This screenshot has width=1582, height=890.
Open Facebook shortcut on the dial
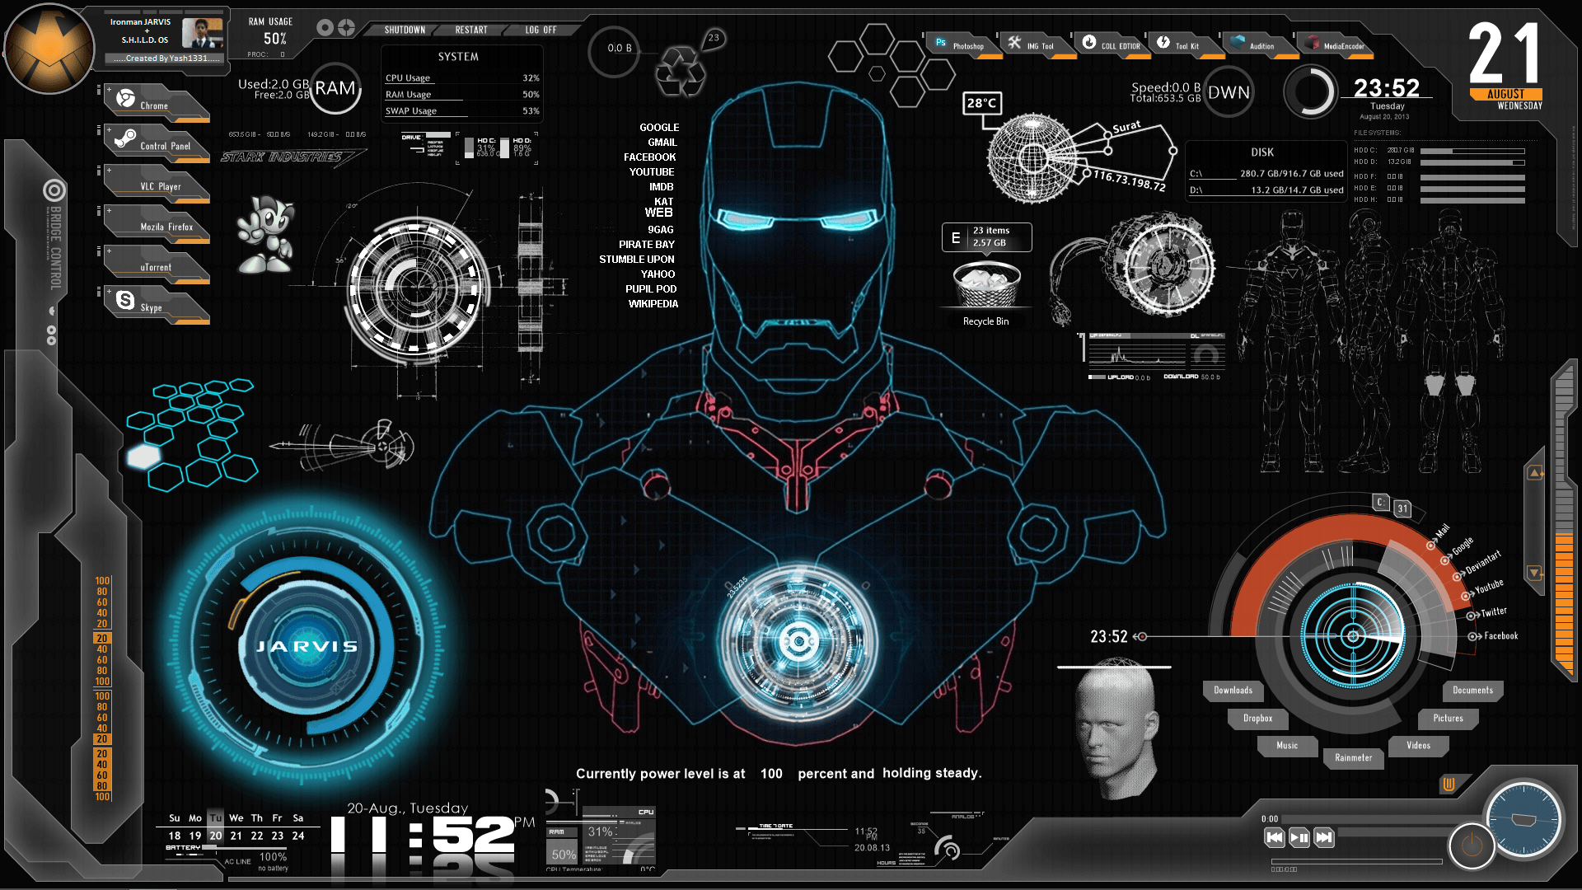1493,636
